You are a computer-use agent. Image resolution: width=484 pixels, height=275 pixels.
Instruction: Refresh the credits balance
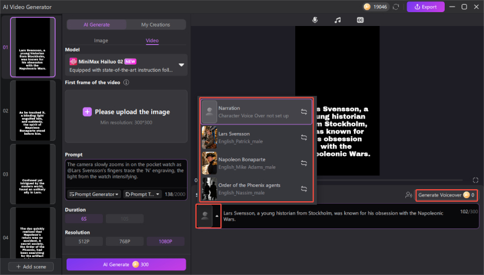pos(396,7)
